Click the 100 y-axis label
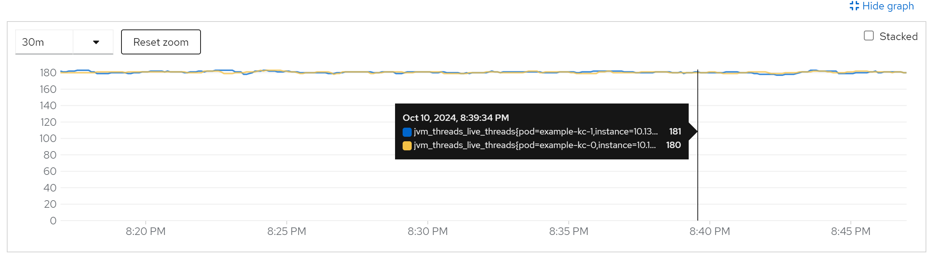 click(48, 139)
